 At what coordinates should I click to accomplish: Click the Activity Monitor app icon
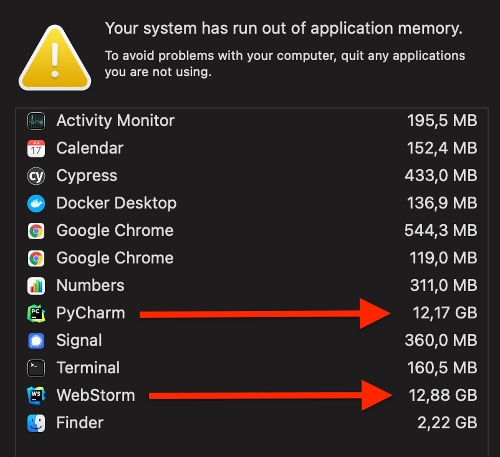pyautogui.click(x=36, y=121)
